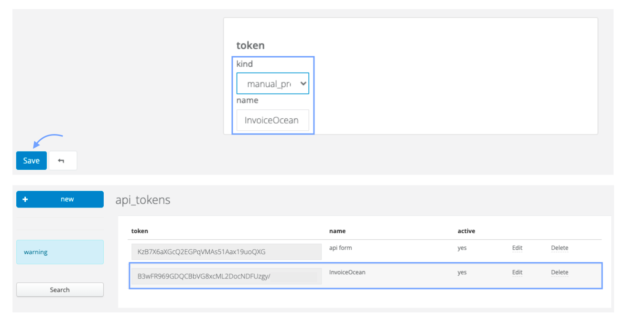Delete the InvoiceOcean token
The width and height of the screenshot is (626, 331).
(560, 272)
